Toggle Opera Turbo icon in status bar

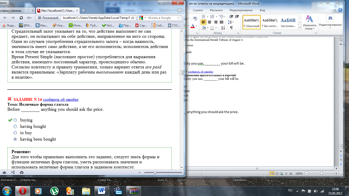pyautogui.click(x=21, y=173)
